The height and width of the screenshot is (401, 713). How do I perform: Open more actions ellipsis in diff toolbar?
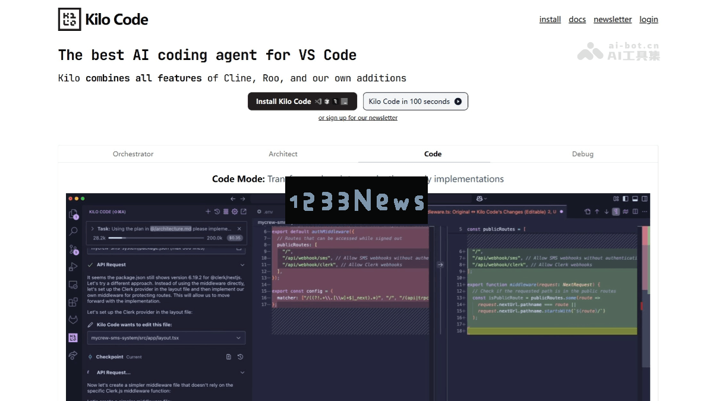click(645, 211)
